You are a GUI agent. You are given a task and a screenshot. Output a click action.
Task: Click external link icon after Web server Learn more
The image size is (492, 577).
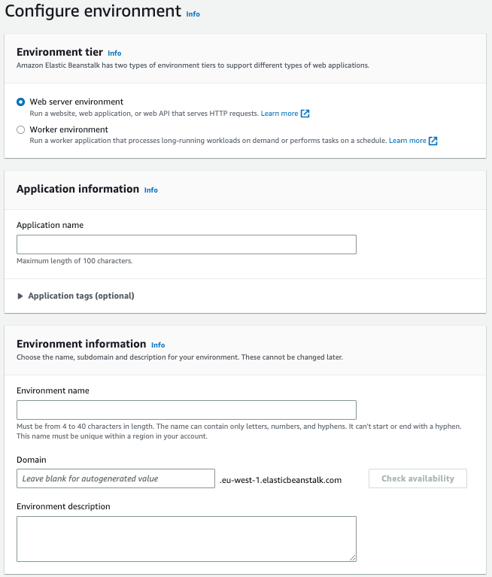pos(305,114)
